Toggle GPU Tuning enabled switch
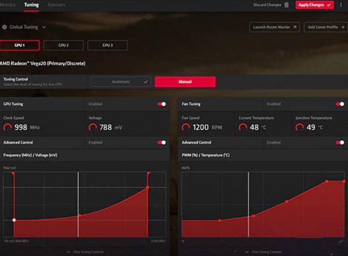Image resolution: width=348 pixels, height=256 pixels. [162, 104]
